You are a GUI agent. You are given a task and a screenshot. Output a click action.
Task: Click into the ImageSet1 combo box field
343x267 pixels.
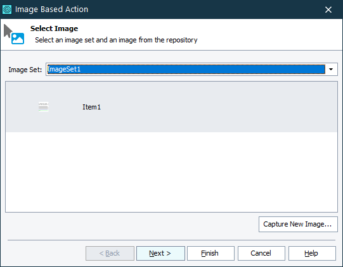186,69
